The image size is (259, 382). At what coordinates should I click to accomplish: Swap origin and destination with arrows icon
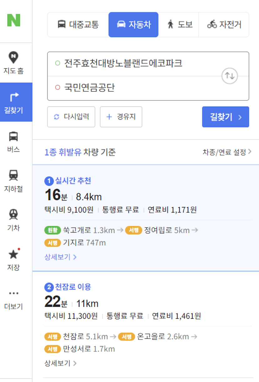click(x=230, y=76)
